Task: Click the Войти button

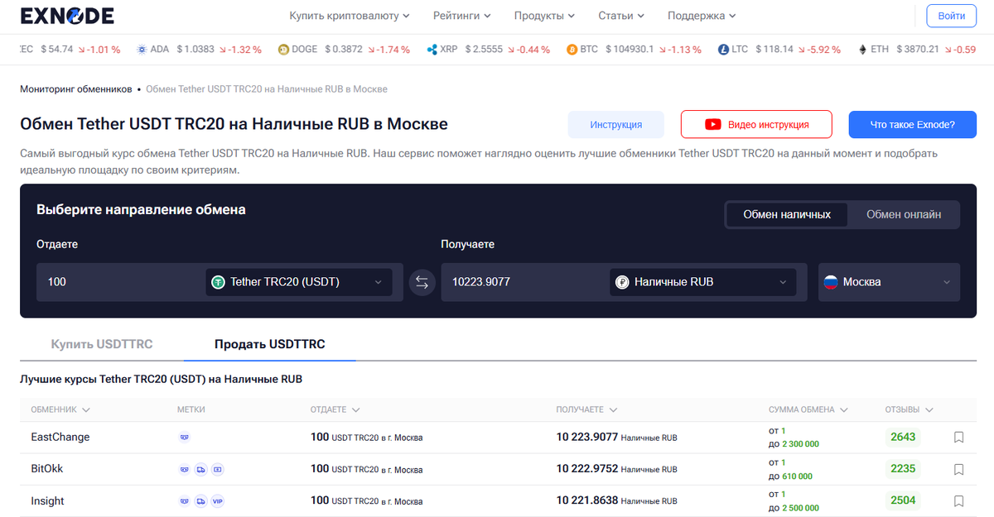Action: 951,16
